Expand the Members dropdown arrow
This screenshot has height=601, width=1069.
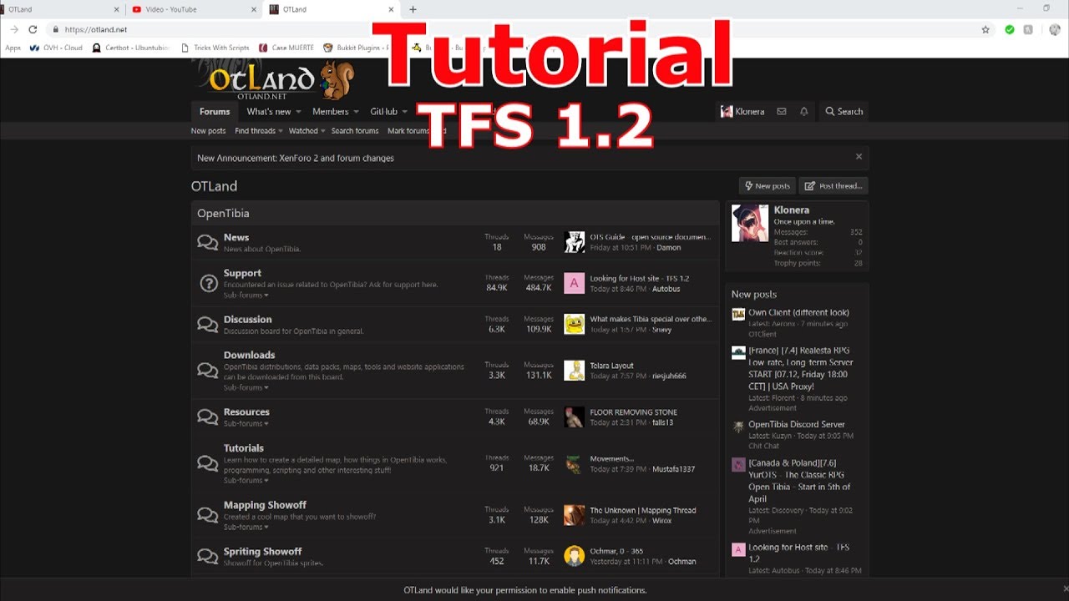pyautogui.click(x=356, y=112)
